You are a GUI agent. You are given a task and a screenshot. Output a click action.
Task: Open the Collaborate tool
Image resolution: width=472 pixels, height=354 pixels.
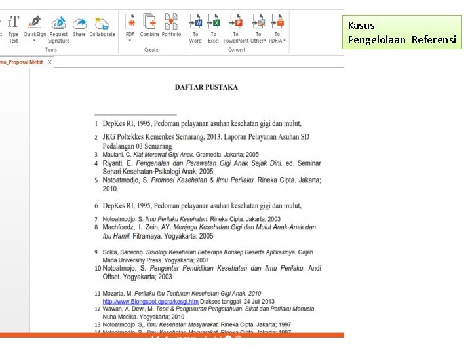pos(102,27)
